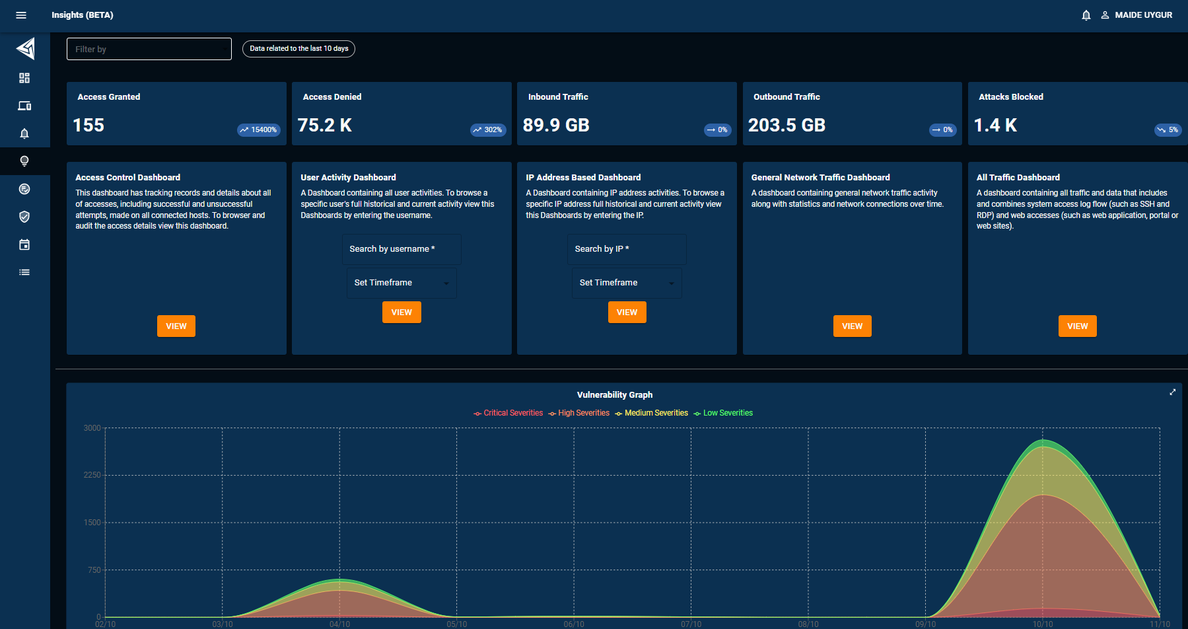Open Set Timeframe dropdown in User Activity Dashboard

click(402, 283)
